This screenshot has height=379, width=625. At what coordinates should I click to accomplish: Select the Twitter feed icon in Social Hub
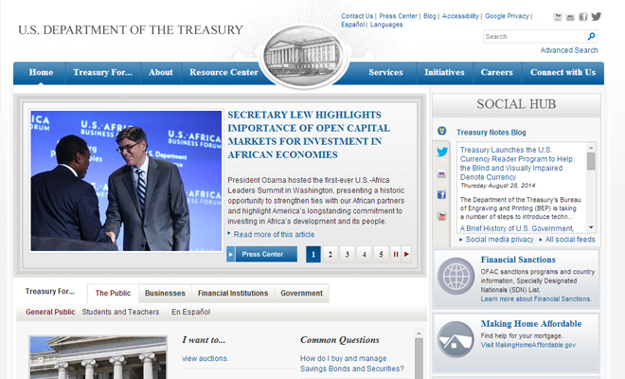[442, 152]
